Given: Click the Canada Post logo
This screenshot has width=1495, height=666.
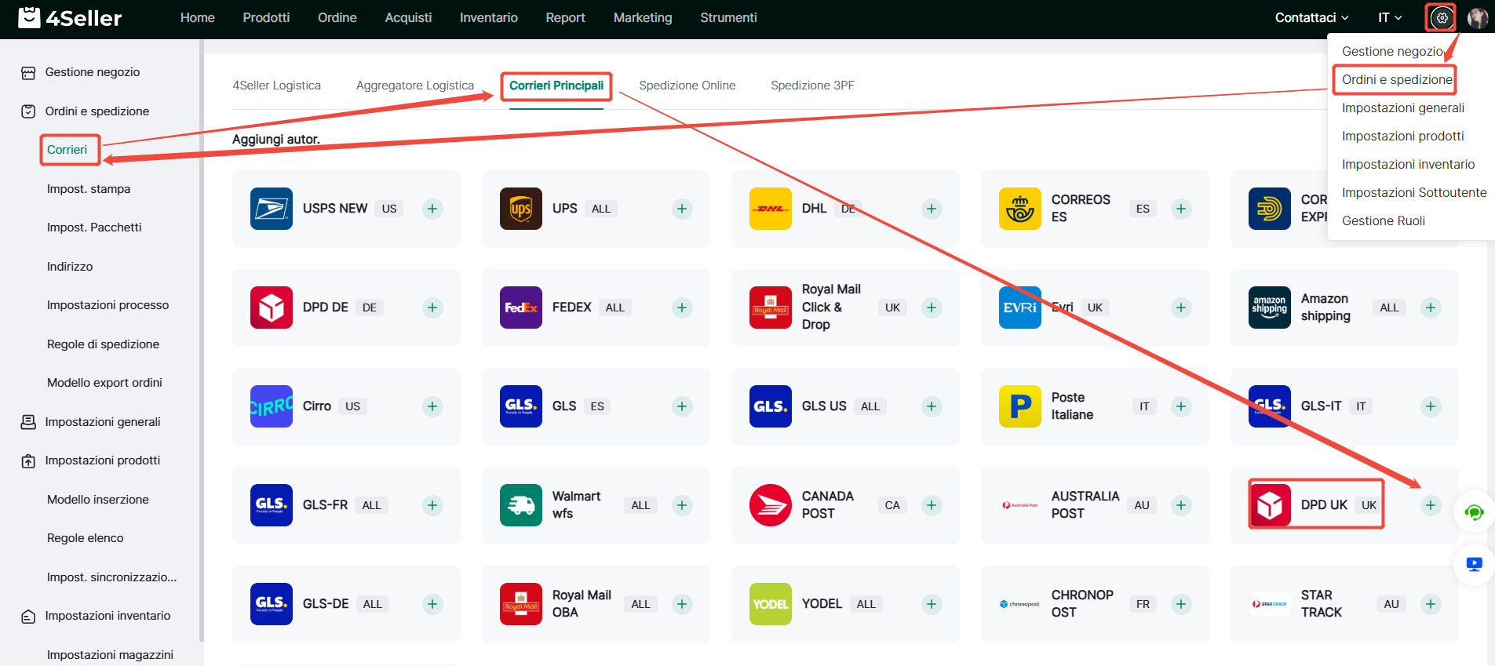Looking at the screenshot, I should click(x=771, y=505).
